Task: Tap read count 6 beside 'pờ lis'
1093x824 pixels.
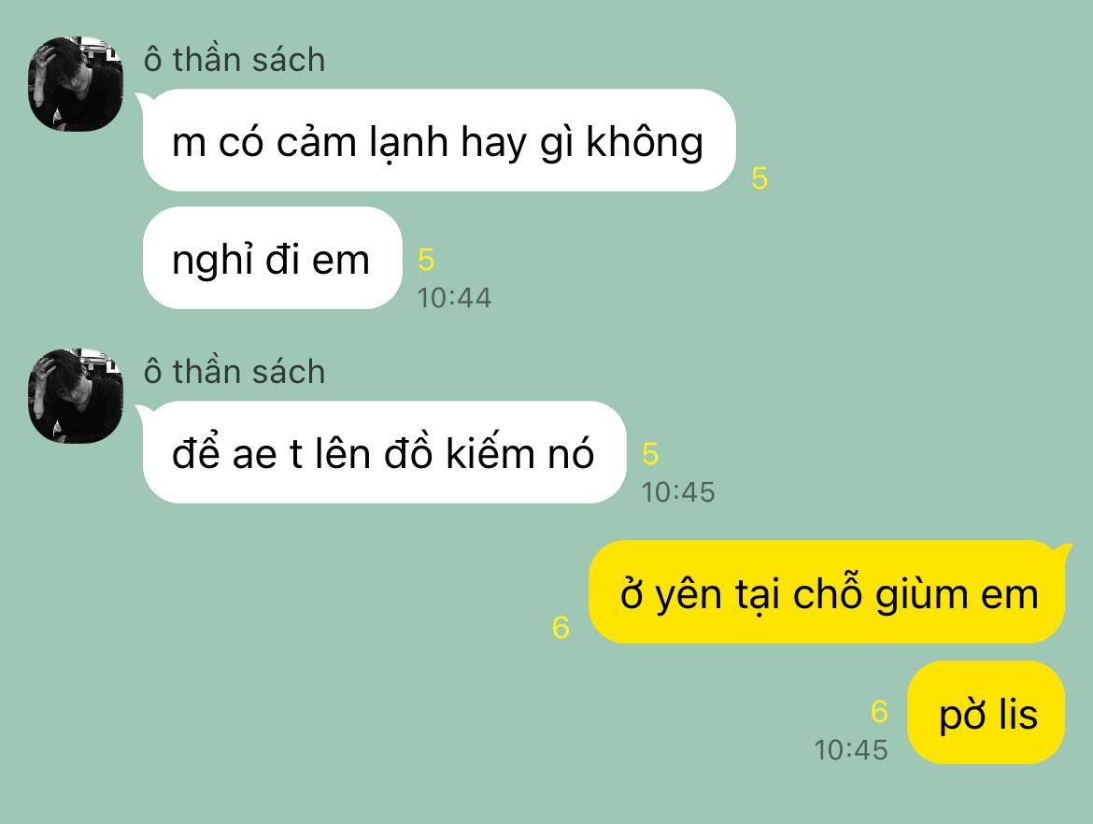Action: (x=879, y=712)
